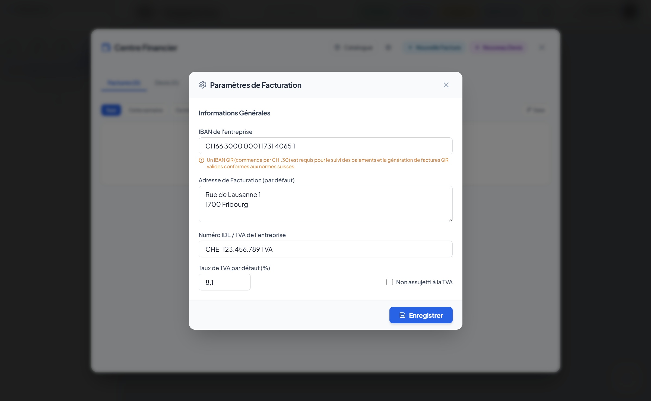
Task: Close the Paramètres de Facturation dialog
Action: 446,85
